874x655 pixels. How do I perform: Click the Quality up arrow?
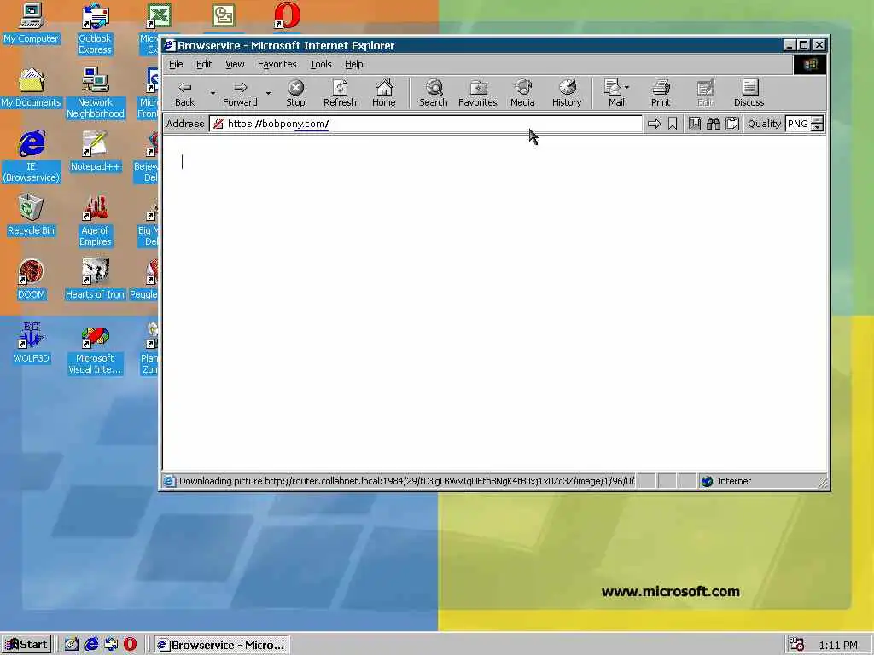point(817,119)
